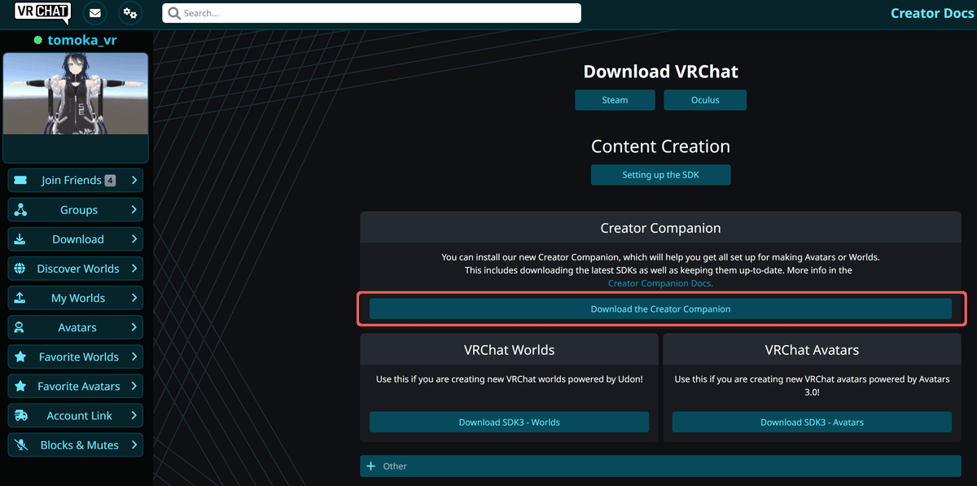Go to My Worlds
The image size is (977, 486).
click(75, 297)
